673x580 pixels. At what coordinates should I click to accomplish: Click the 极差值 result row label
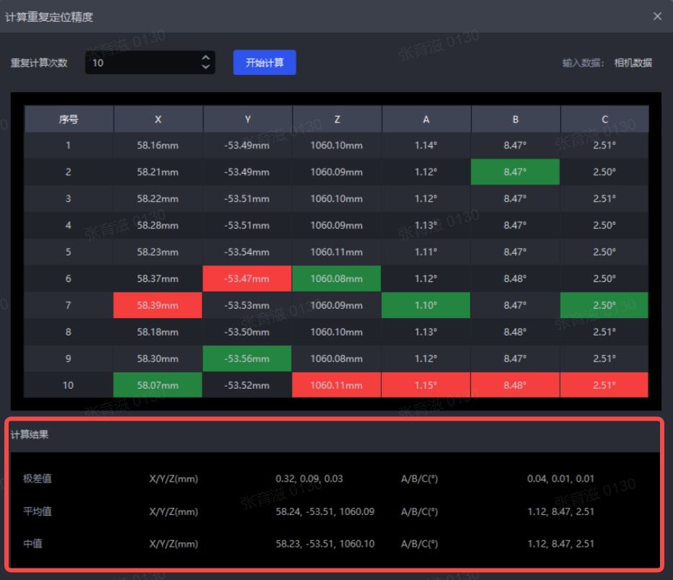click(x=38, y=478)
